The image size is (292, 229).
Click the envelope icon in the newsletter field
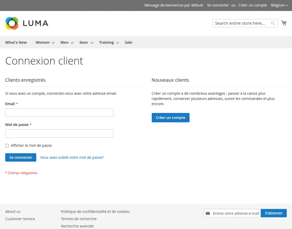(208, 213)
